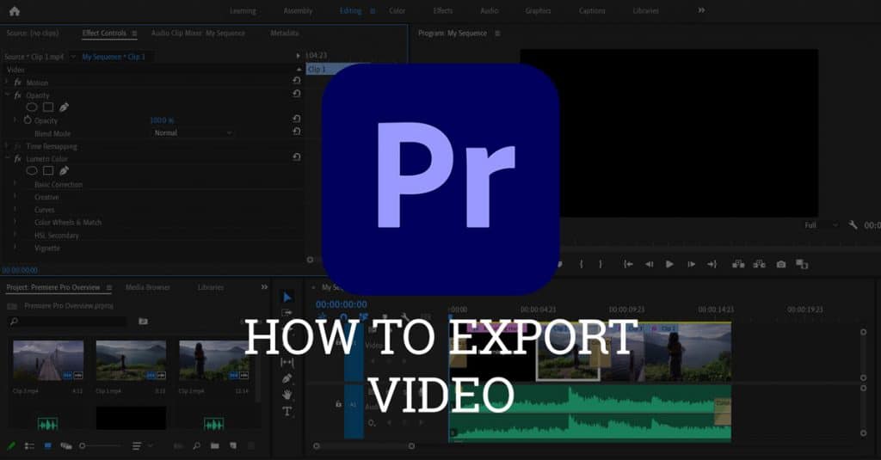881x460 pixels.
Task: Select the Hand tool
Action: coord(287,395)
